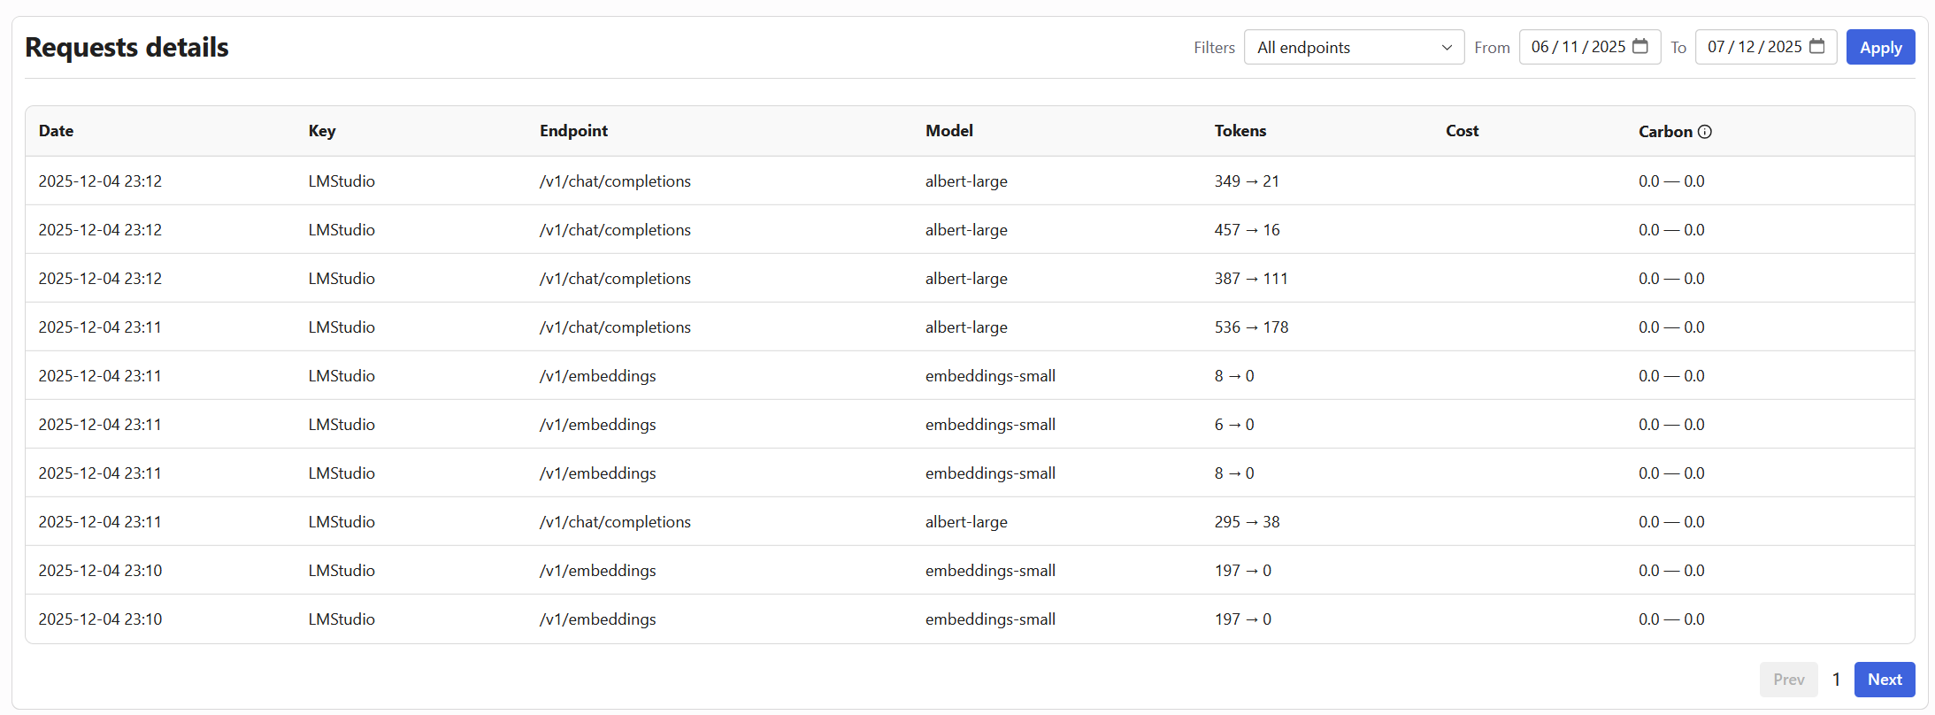
Task: Click the Date column header
Action: [x=56, y=131]
